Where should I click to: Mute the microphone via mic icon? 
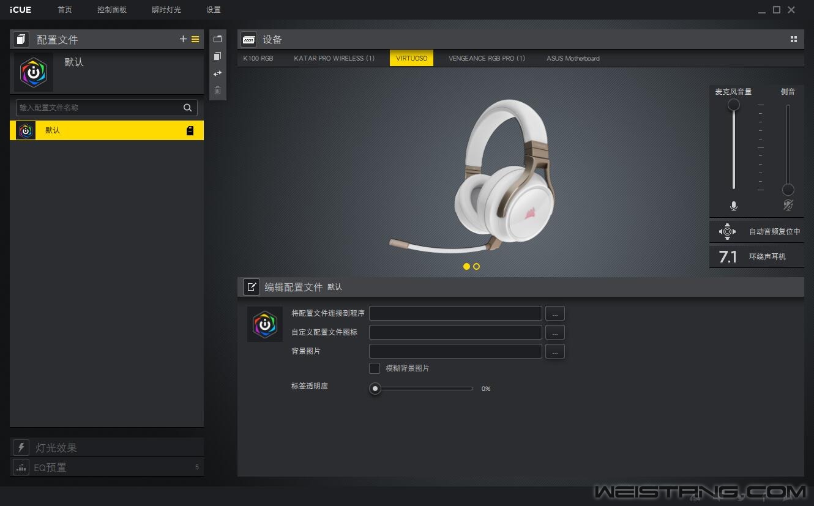(734, 206)
